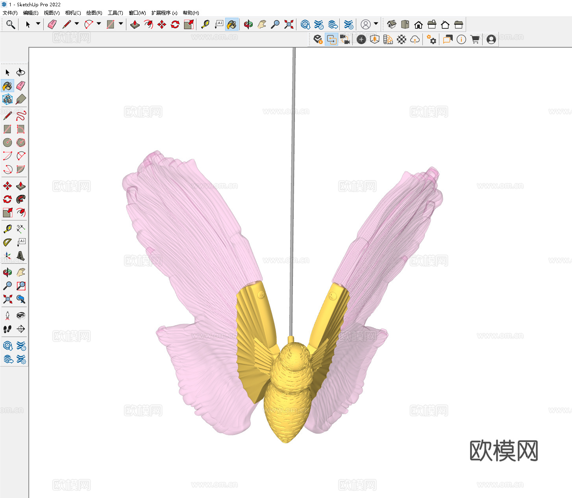Image resolution: width=572 pixels, height=498 pixels.
Task: Select the Push/Pull tool in the sidebar
Action: (x=21, y=185)
